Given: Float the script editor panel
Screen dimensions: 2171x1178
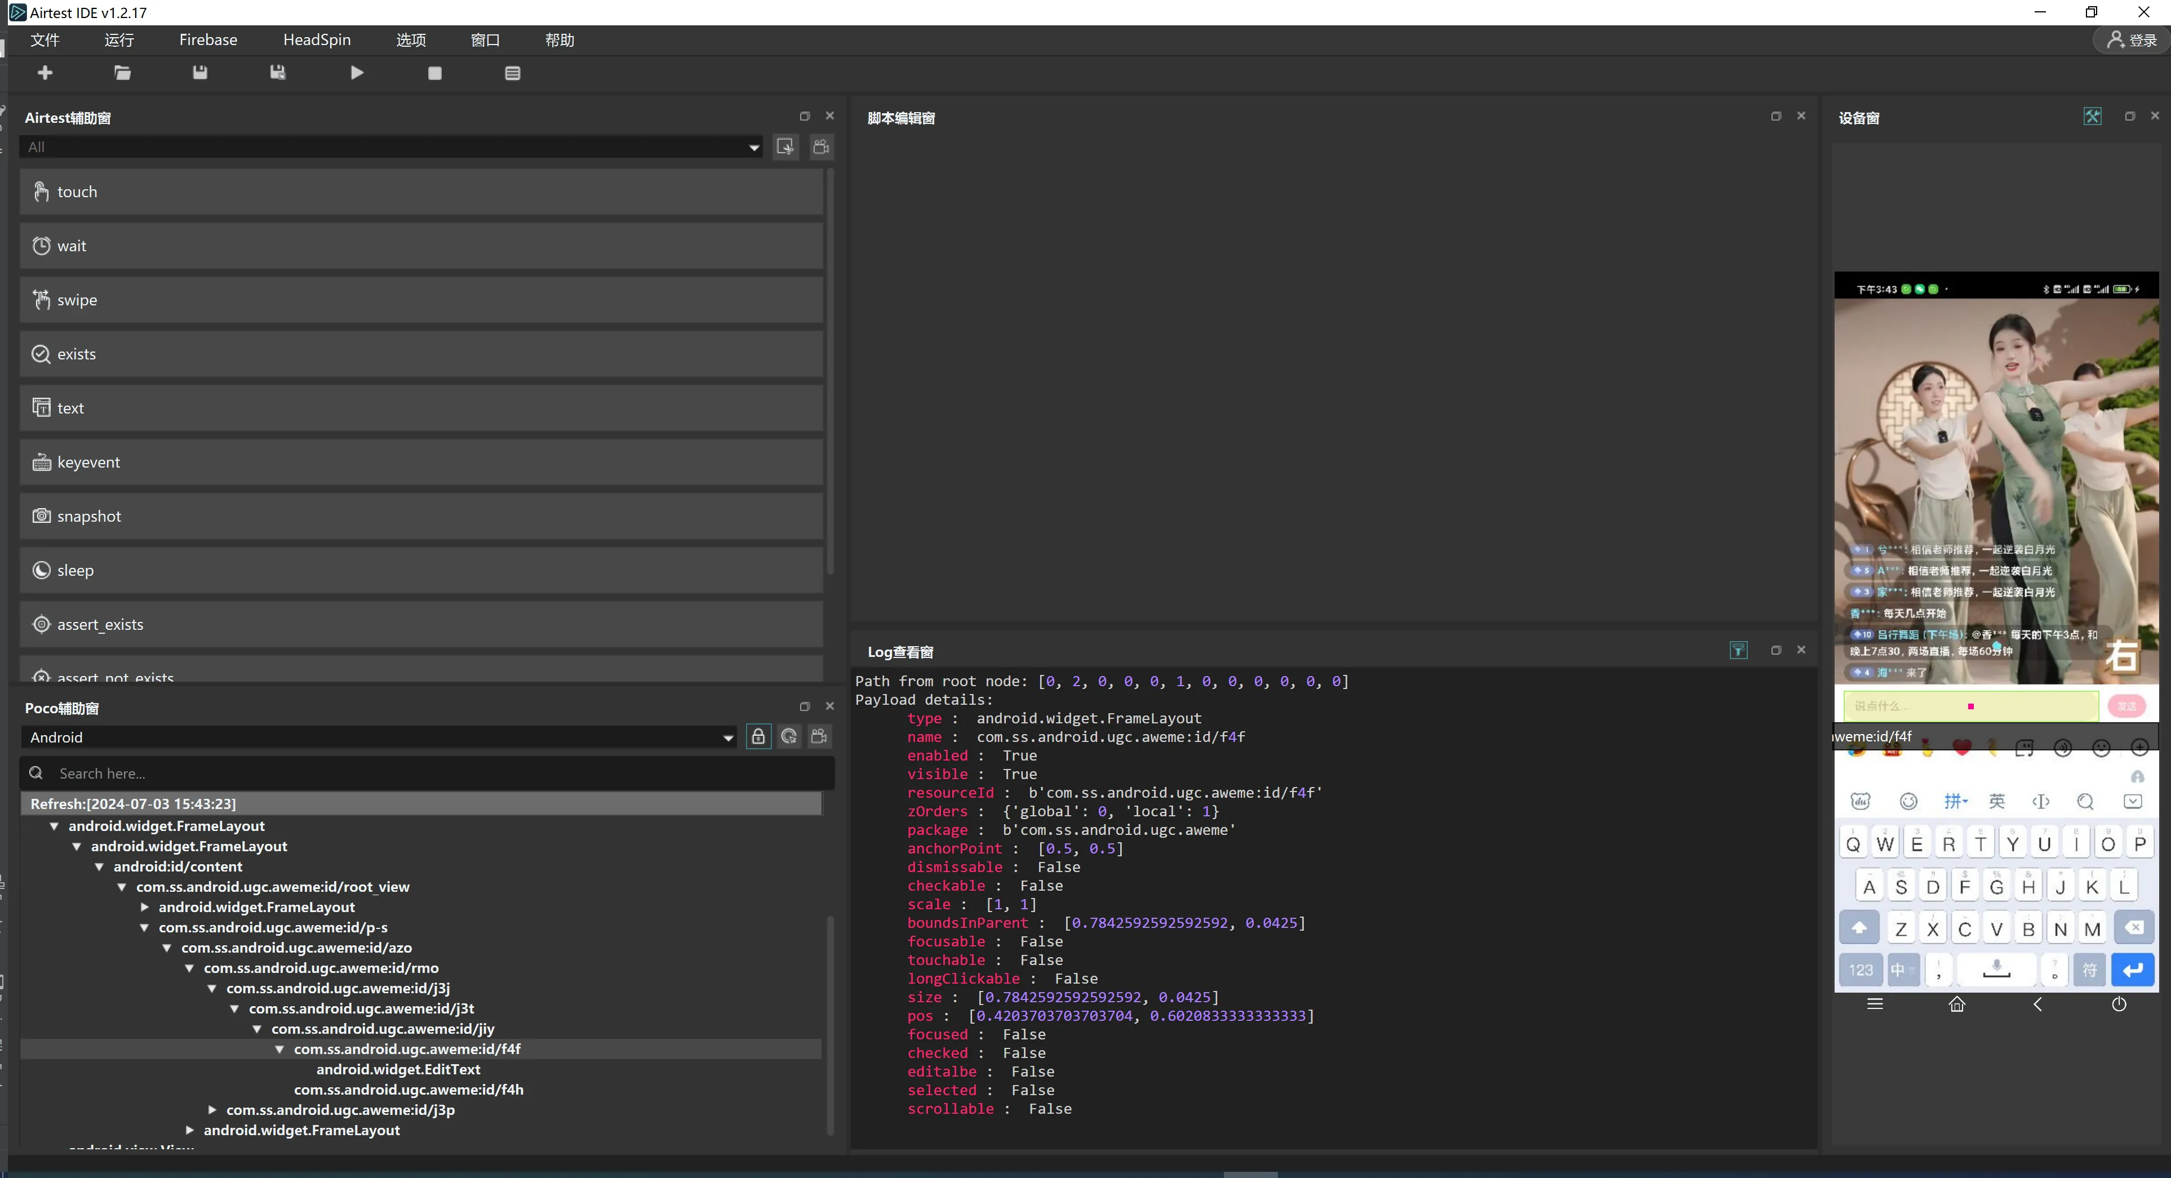Looking at the screenshot, I should point(1777,116).
